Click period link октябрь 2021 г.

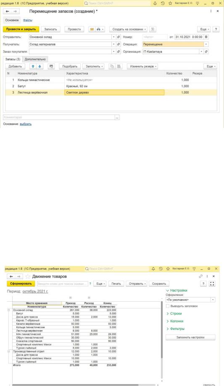click(x=35, y=291)
